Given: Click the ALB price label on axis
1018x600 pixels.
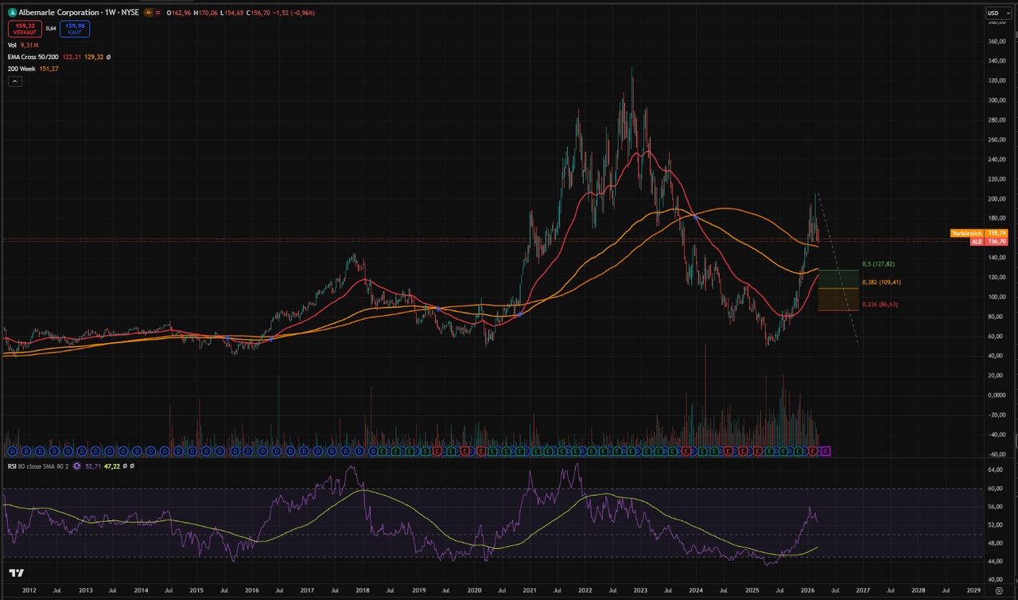Looking at the screenshot, I should pos(977,241).
